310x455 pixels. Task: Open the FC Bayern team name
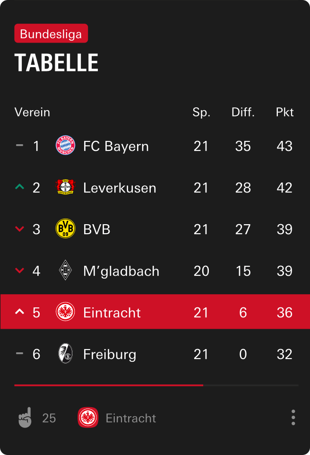(x=116, y=146)
